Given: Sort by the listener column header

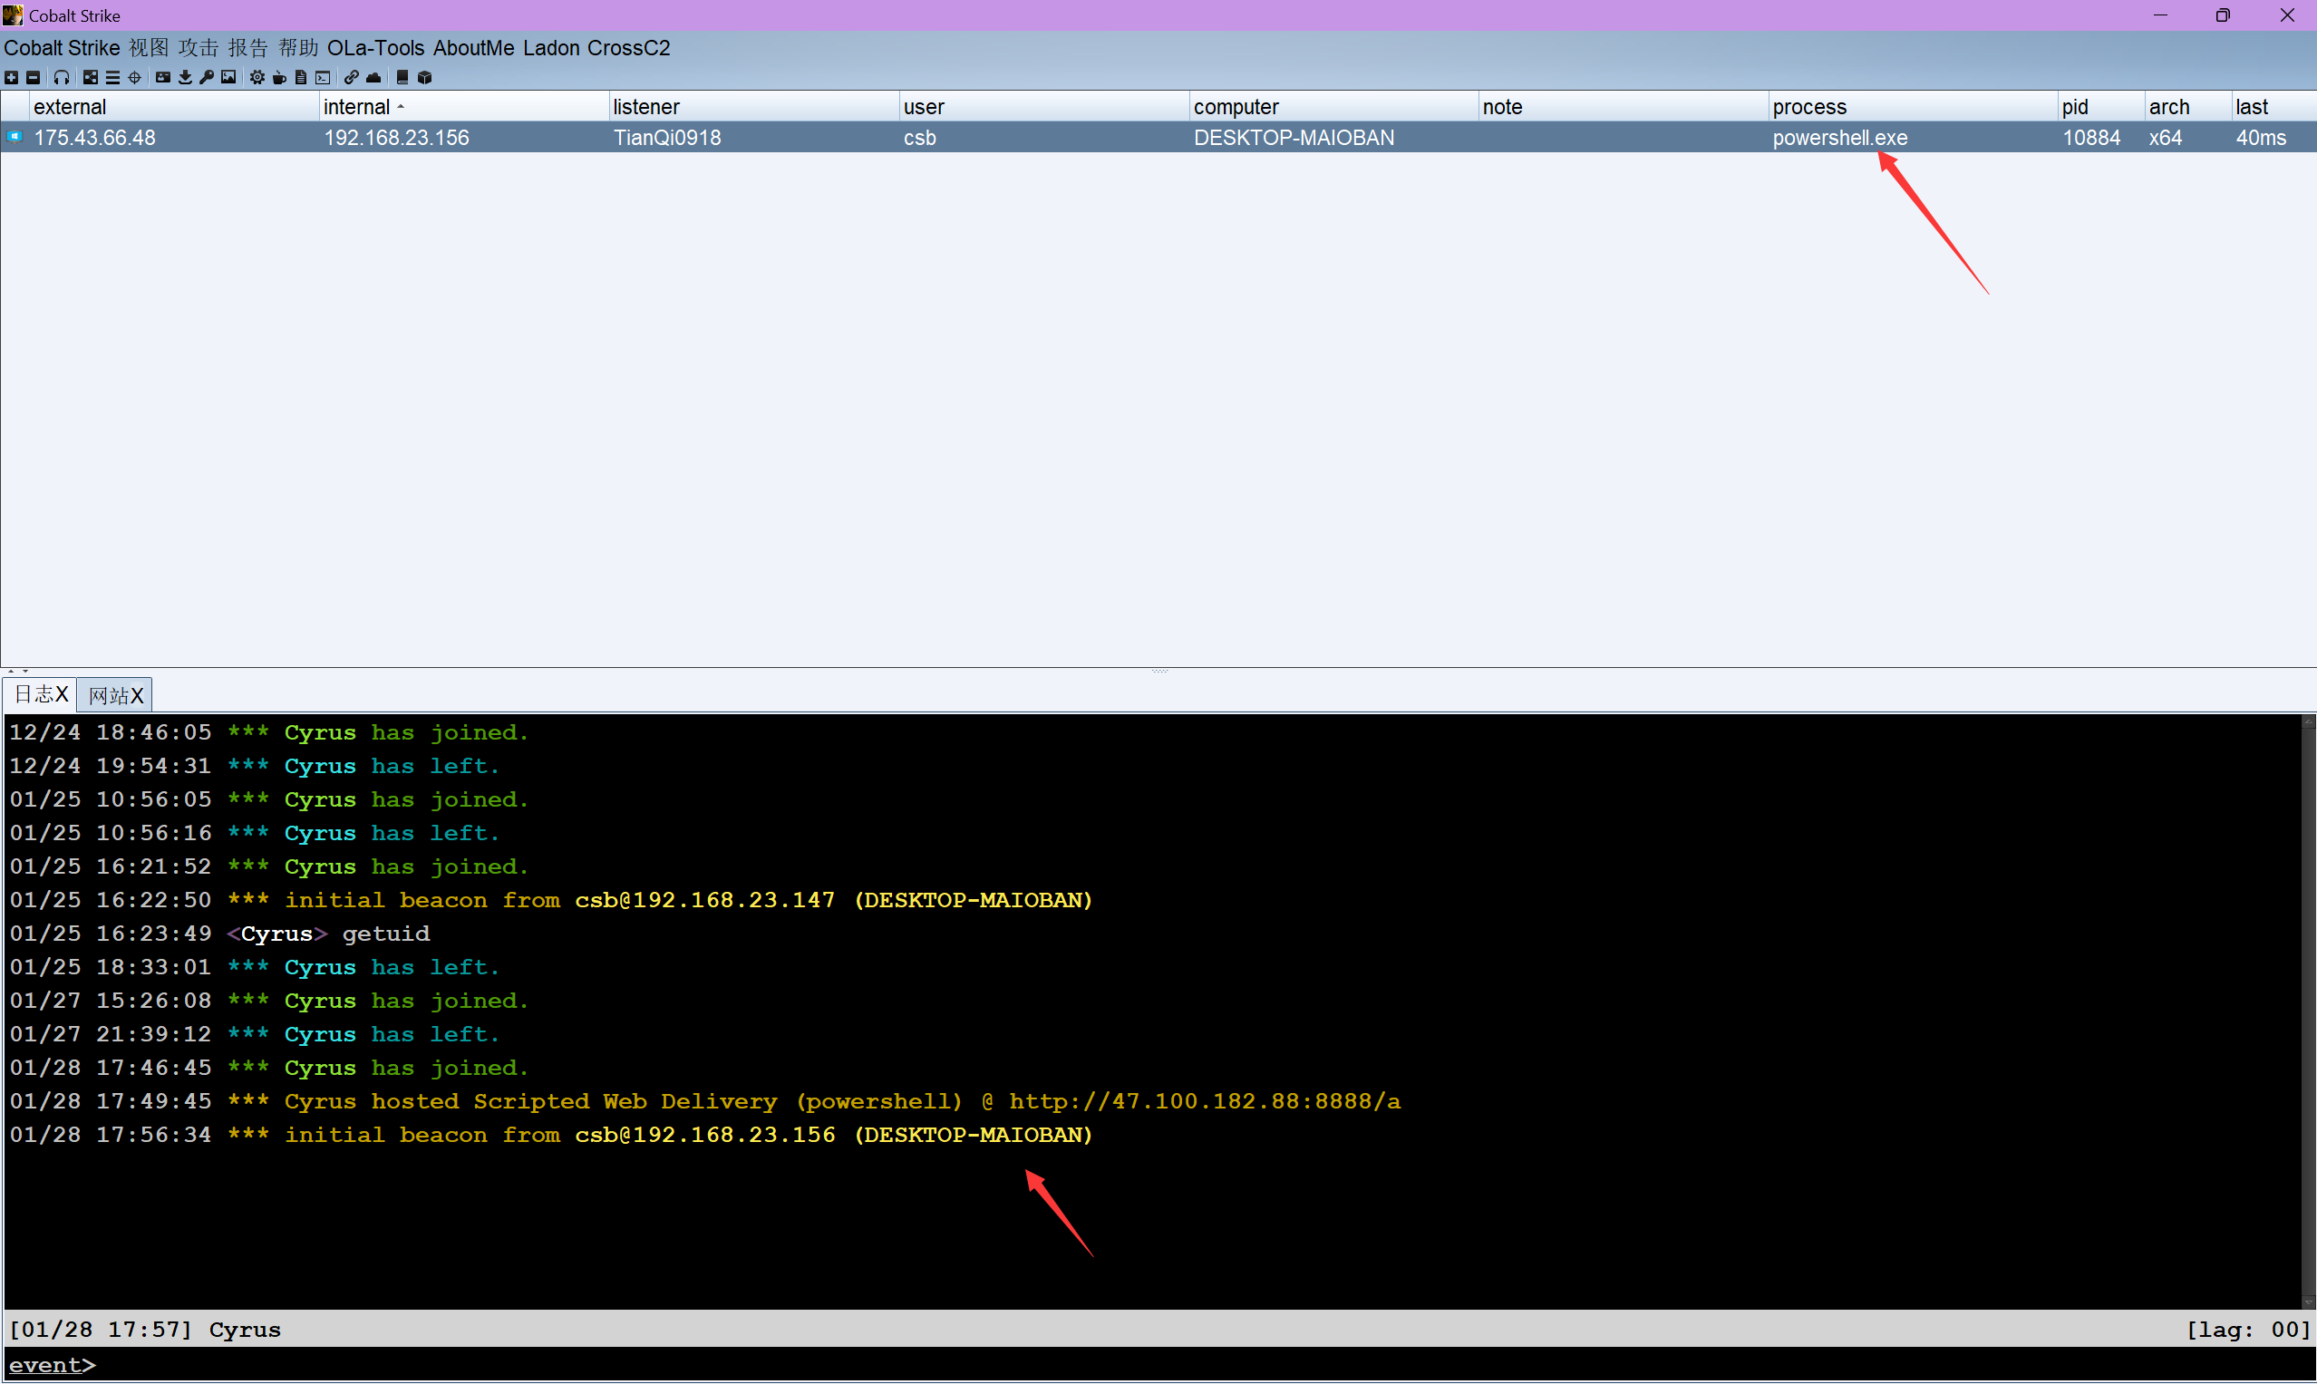Looking at the screenshot, I should (753, 106).
